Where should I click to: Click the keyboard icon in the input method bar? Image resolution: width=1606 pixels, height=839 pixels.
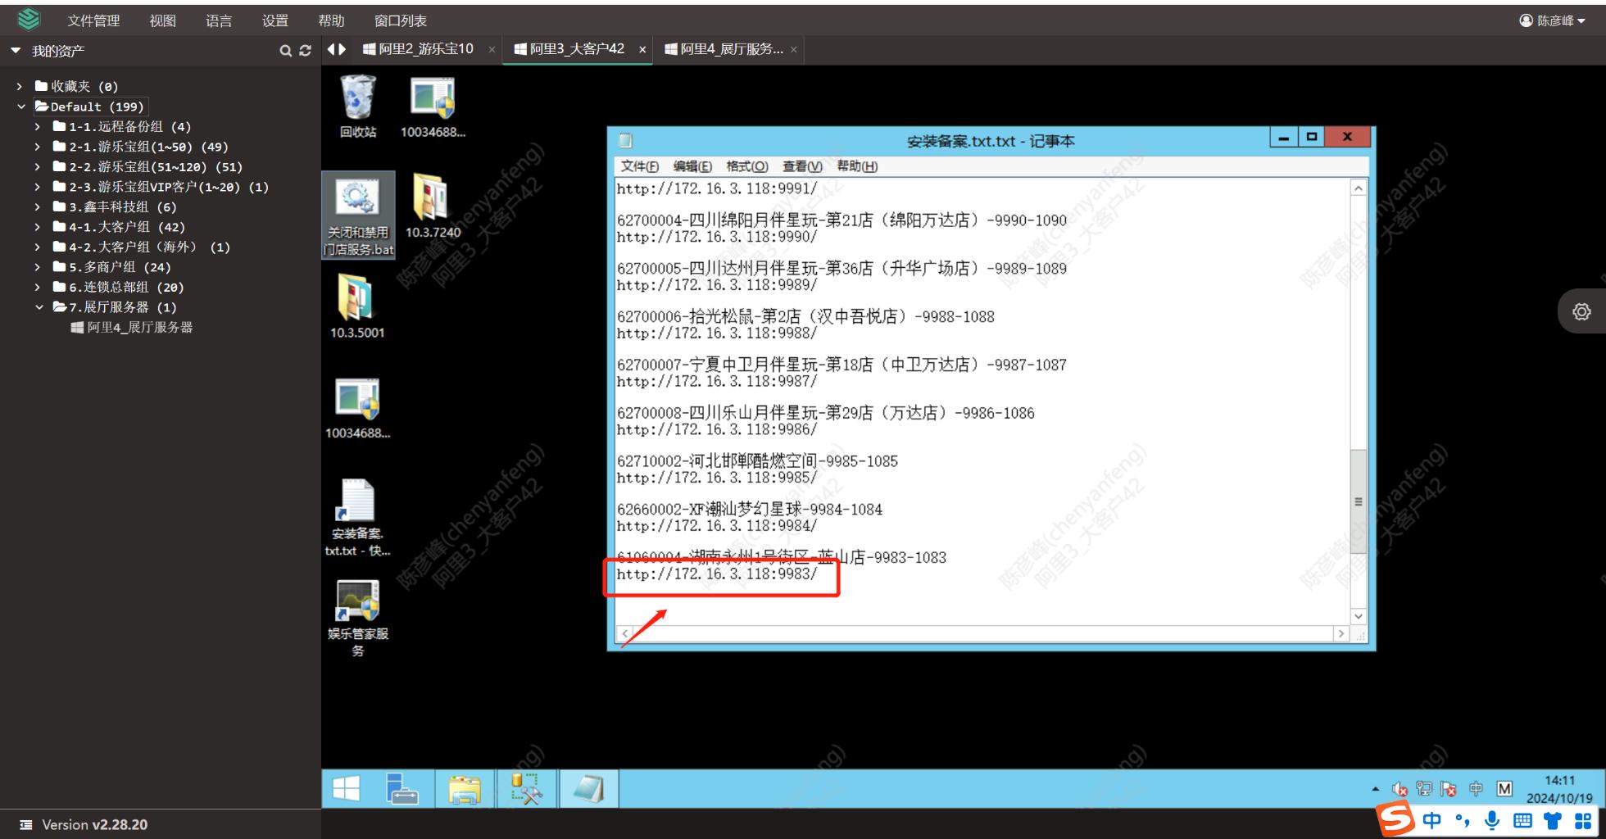coord(1522,820)
